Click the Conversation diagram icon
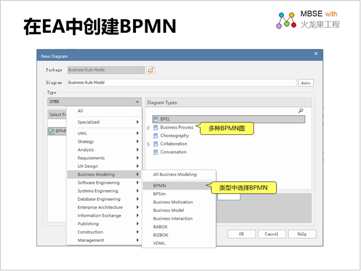The width and height of the screenshot is (361, 271). click(x=156, y=152)
